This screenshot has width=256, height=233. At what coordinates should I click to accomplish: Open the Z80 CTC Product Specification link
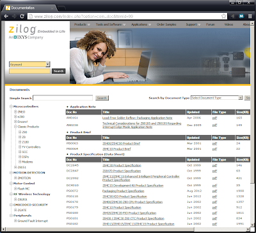pos(133,218)
